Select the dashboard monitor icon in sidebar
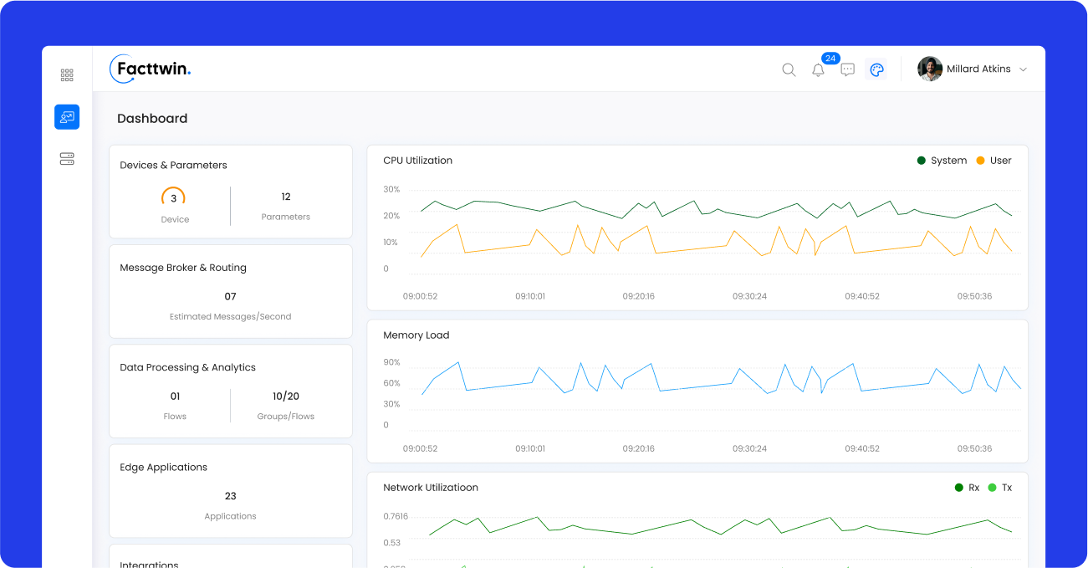Image resolution: width=1088 pixels, height=568 pixels. point(67,117)
